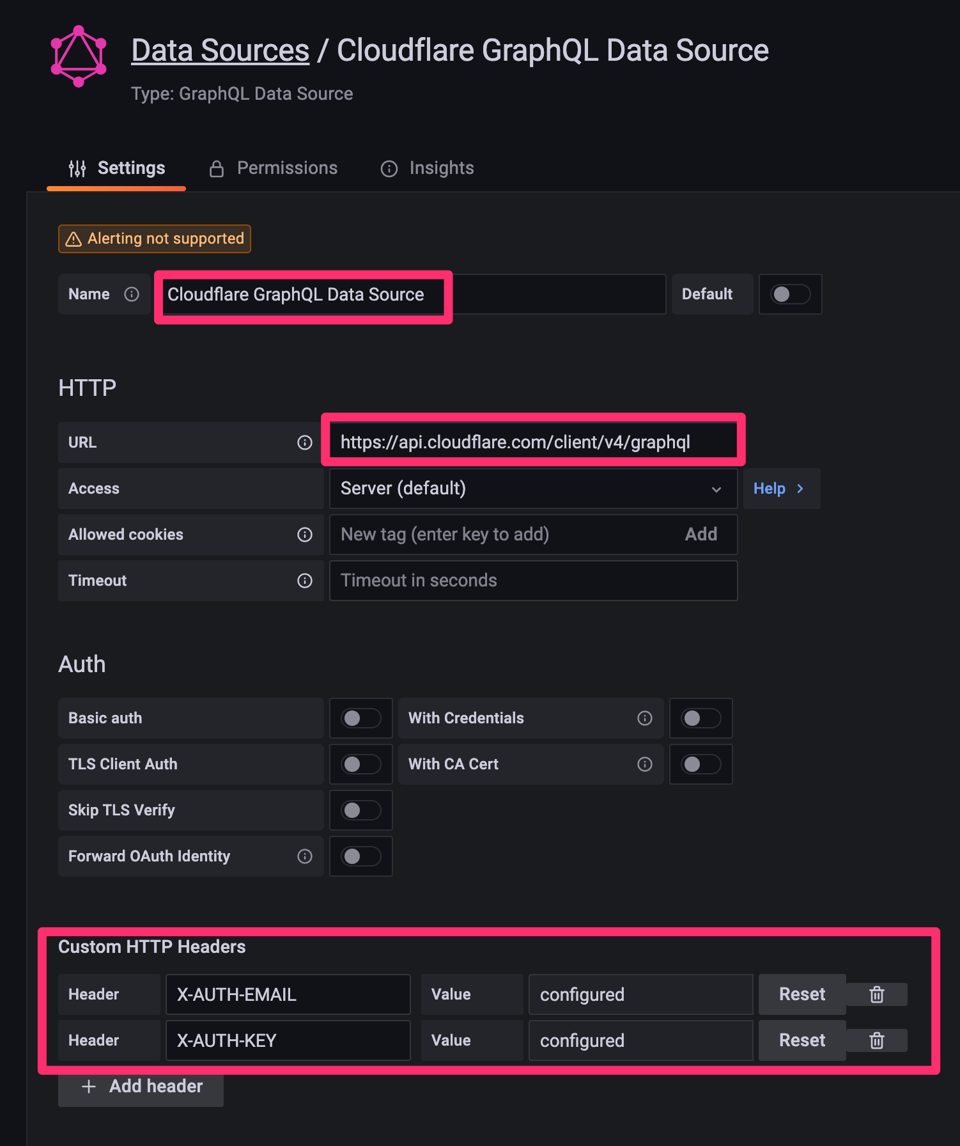Viewport: 960px width, 1146px height.
Task: Toggle the Default data source switch
Action: point(790,294)
